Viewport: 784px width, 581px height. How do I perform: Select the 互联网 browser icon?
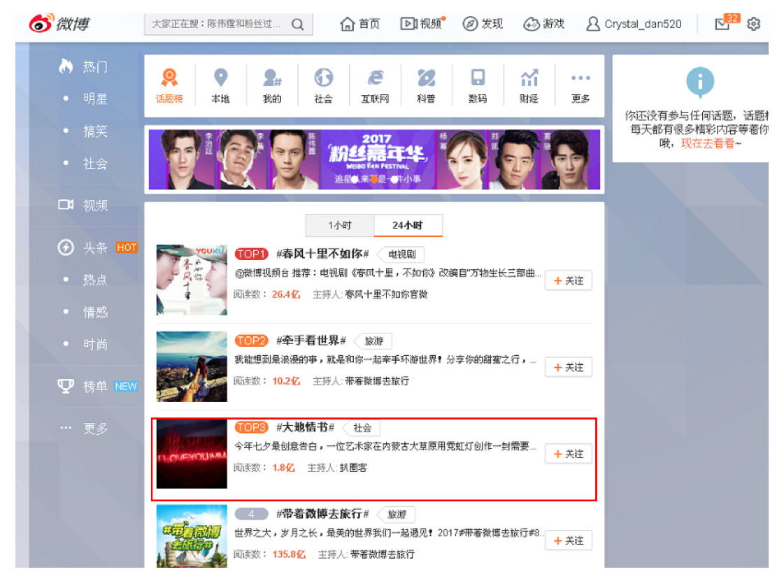point(375,78)
